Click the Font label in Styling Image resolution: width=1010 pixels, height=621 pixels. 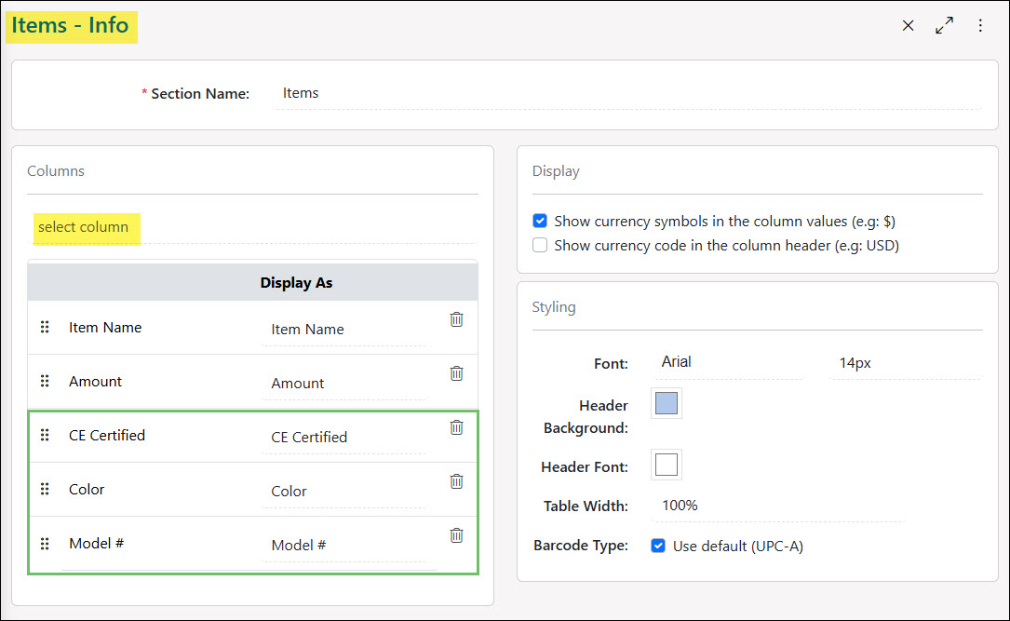[x=612, y=364]
